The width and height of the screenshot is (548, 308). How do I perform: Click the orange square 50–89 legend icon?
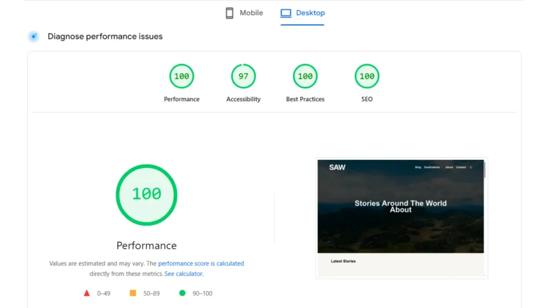(x=133, y=293)
